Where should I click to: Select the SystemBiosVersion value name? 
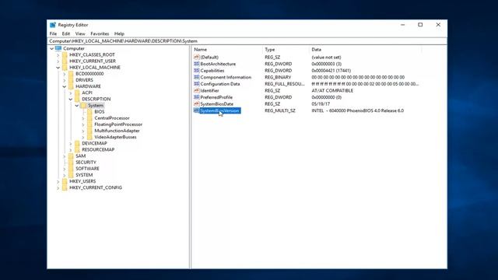[219, 110]
